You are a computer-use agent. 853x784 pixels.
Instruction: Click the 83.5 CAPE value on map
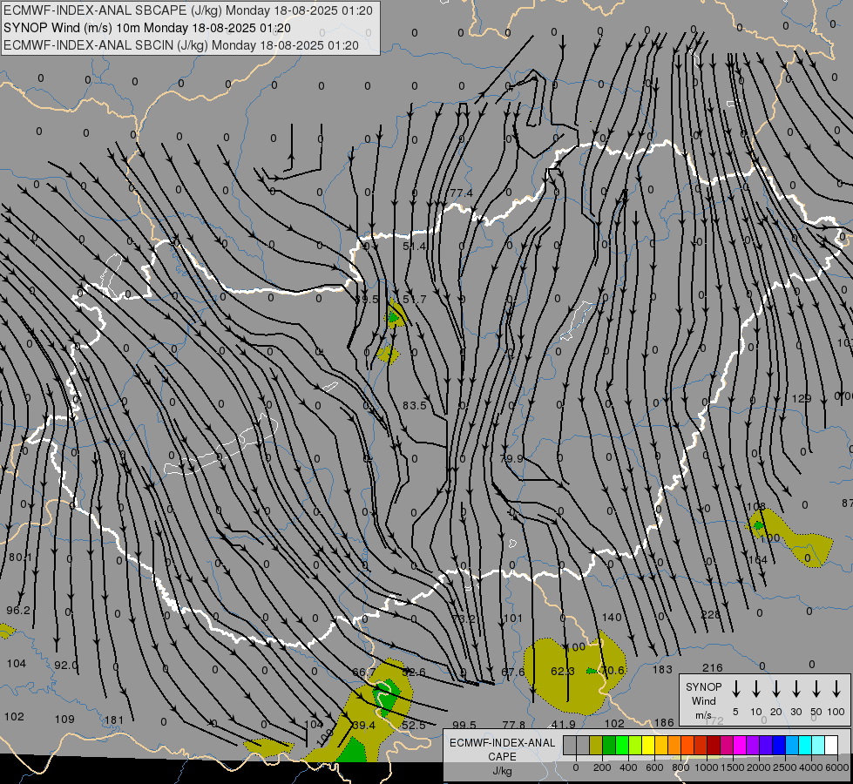(415, 405)
